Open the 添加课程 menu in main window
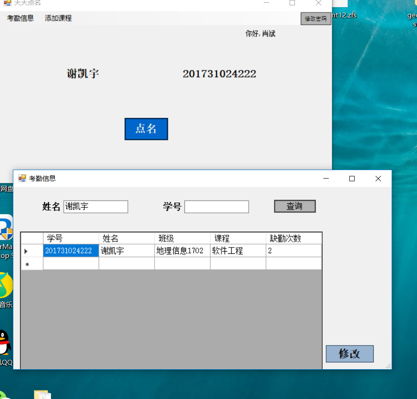 tap(58, 18)
